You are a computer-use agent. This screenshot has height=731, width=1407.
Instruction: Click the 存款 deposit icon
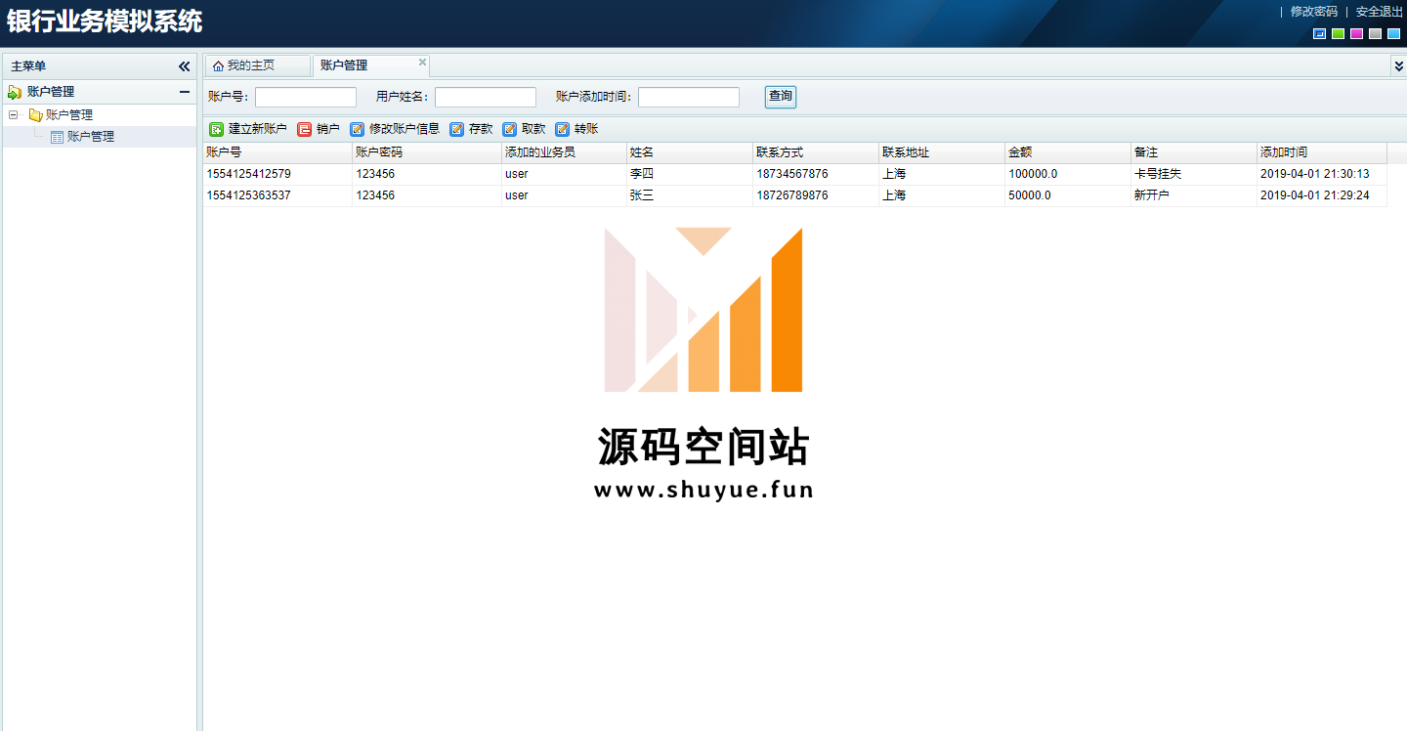pos(457,129)
